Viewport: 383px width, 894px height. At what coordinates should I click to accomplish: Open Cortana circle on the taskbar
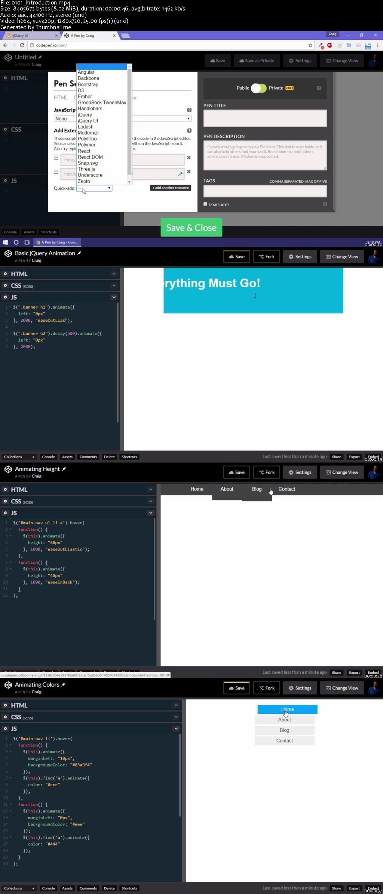16,242
